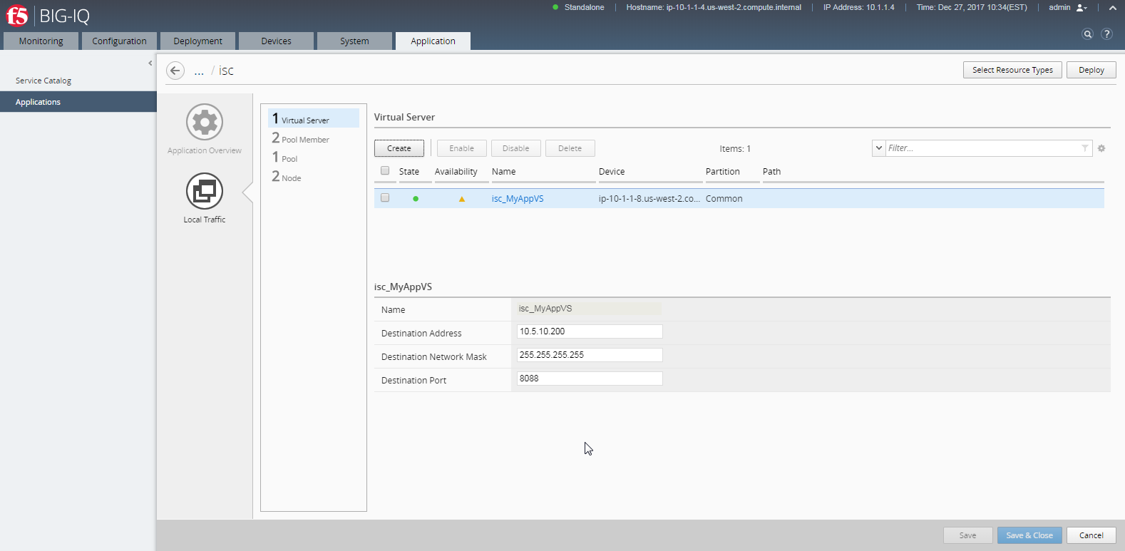Click the Destination Port input field
The height and width of the screenshot is (551, 1125).
pyautogui.click(x=589, y=379)
